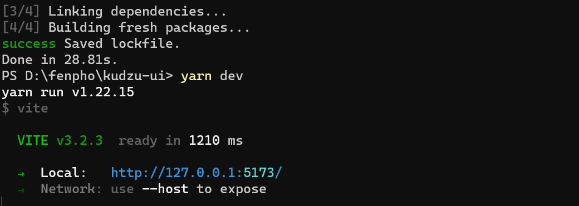Click the dim arrow beside Network
The image size is (579, 206).
tap(21, 189)
